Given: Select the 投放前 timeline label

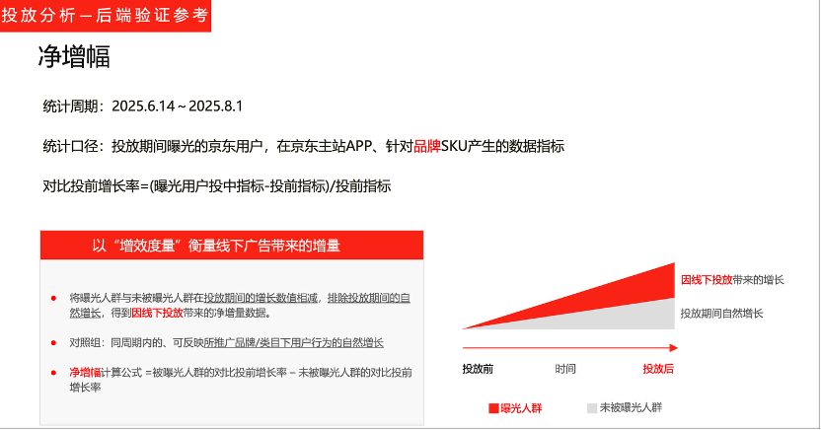Looking at the screenshot, I should [478, 368].
